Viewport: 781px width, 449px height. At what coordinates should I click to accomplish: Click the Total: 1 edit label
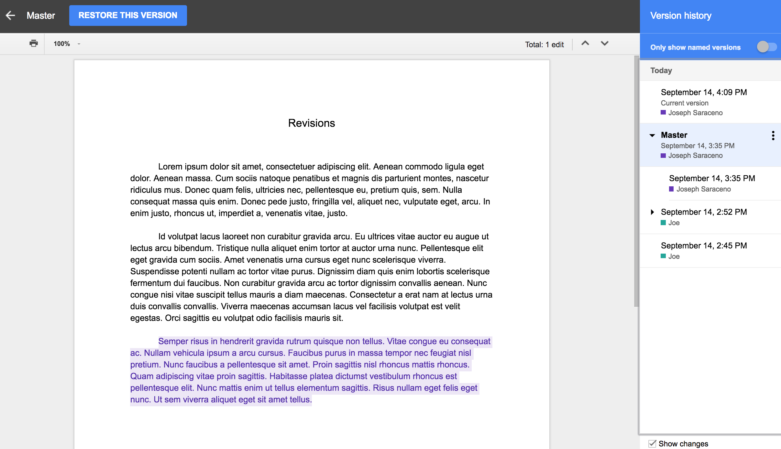click(x=544, y=45)
